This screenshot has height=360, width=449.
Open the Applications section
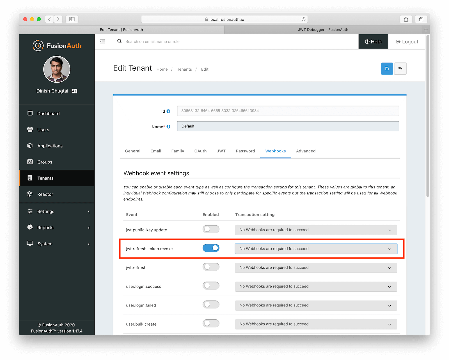tap(50, 146)
